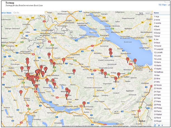Click map marker 48 near Winterthur
Image resolution: width=171 pixels, height=128 pixels.
[54, 64]
